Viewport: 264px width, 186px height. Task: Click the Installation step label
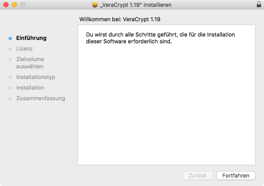[x=30, y=88]
